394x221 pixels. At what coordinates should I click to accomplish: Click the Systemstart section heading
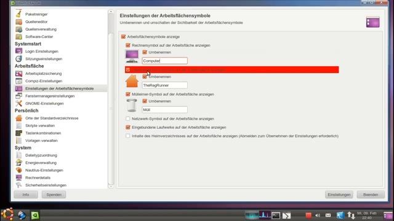[28, 44]
